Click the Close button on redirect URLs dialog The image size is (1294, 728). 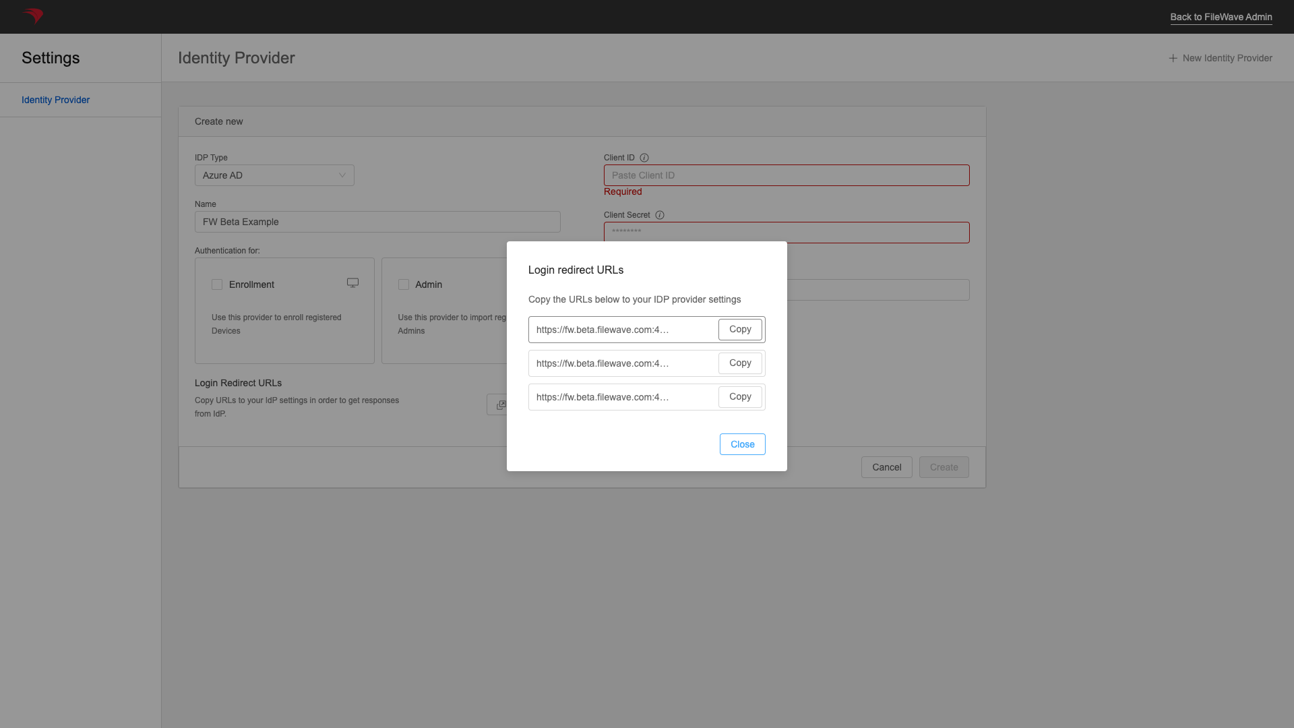pos(742,444)
